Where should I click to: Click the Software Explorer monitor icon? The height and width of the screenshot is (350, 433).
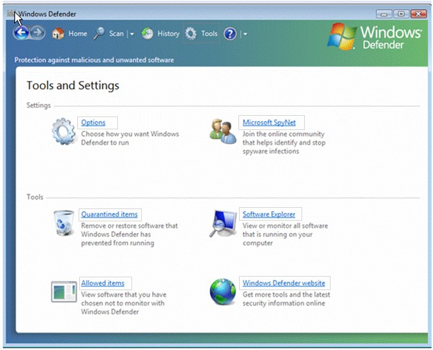point(223,223)
